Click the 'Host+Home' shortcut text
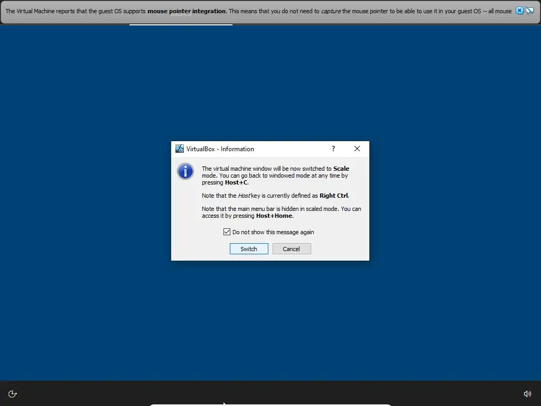 coord(274,216)
